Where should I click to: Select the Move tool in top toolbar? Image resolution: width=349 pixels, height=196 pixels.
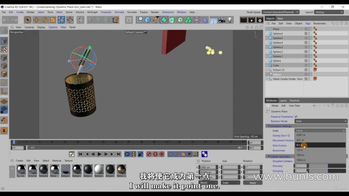coord(36,20)
